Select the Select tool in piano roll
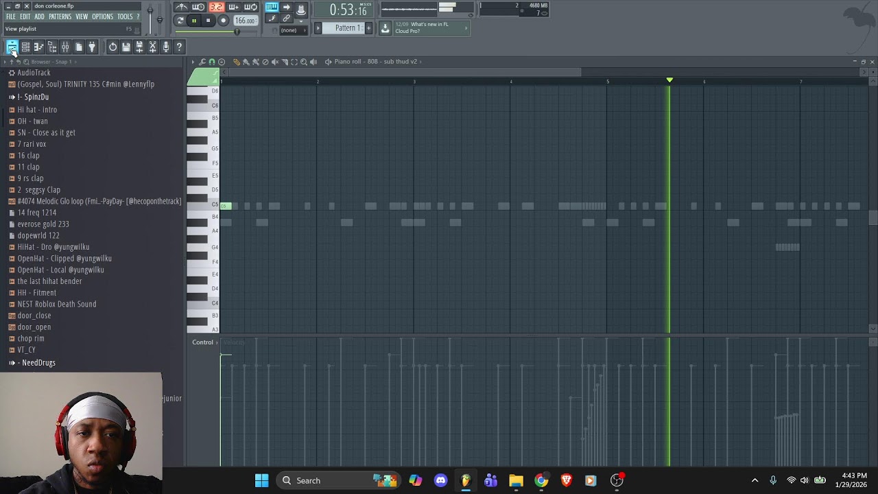 coord(294,62)
